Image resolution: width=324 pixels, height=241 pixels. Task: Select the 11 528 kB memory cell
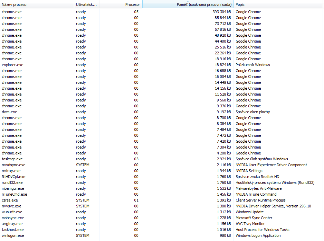[222, 94]
